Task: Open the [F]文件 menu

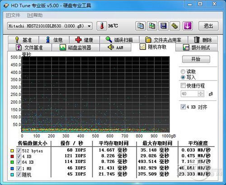Action: (x=13, y=15)
